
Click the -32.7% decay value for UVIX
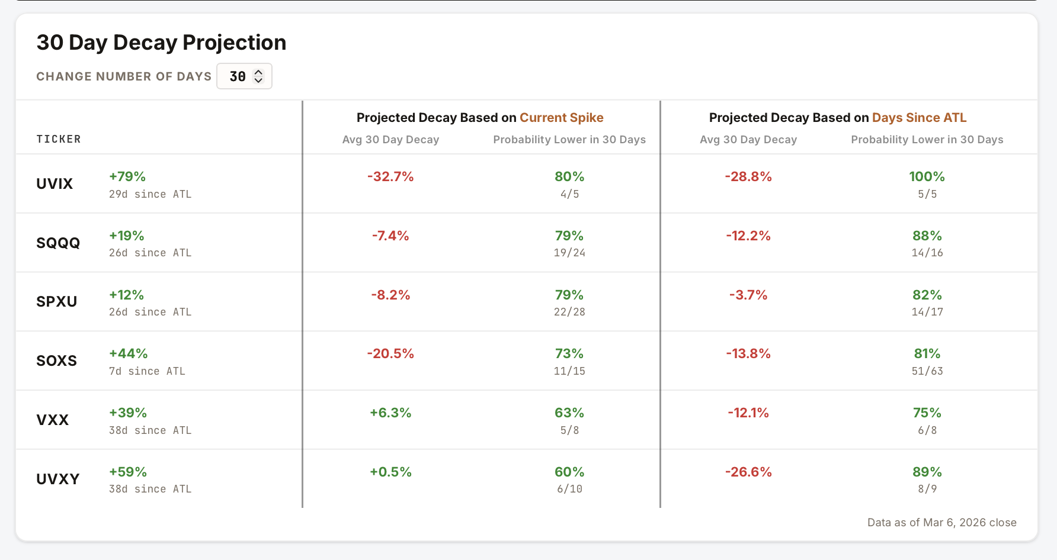390,176
